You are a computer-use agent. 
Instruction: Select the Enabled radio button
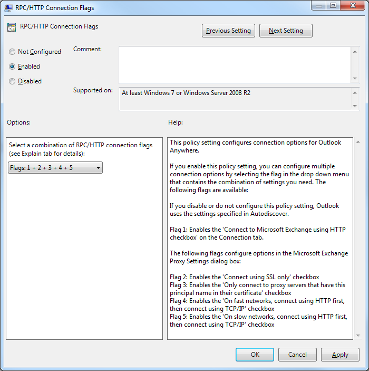12,66
